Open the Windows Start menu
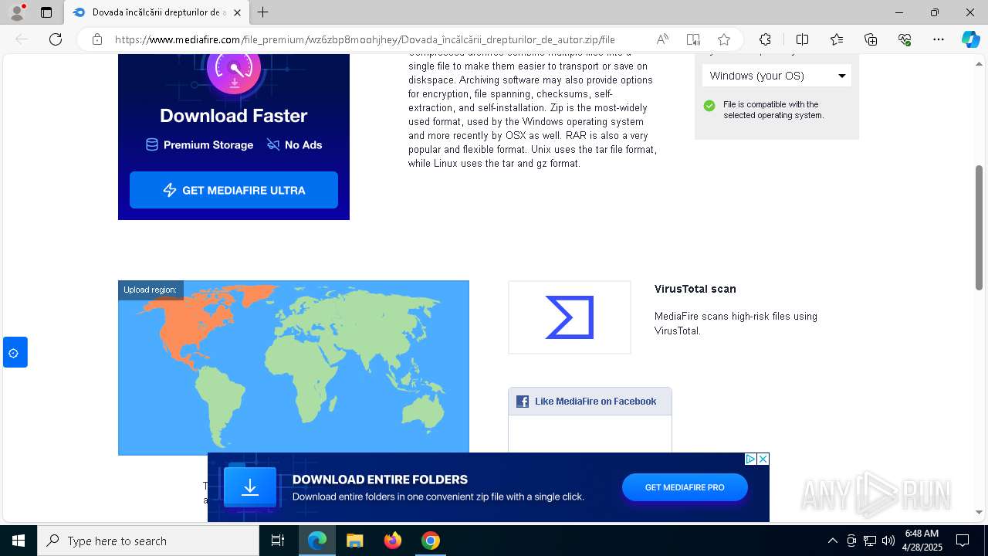Image resolution: width=988 pixels, height=556 pixels. pos(19,541)
